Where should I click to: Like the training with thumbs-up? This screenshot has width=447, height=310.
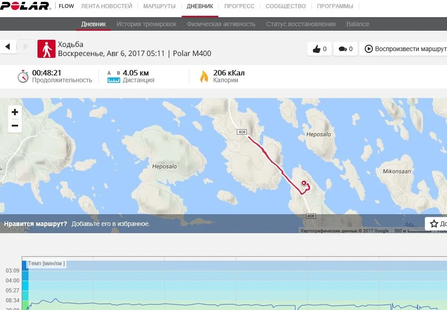tap(319, 49)
